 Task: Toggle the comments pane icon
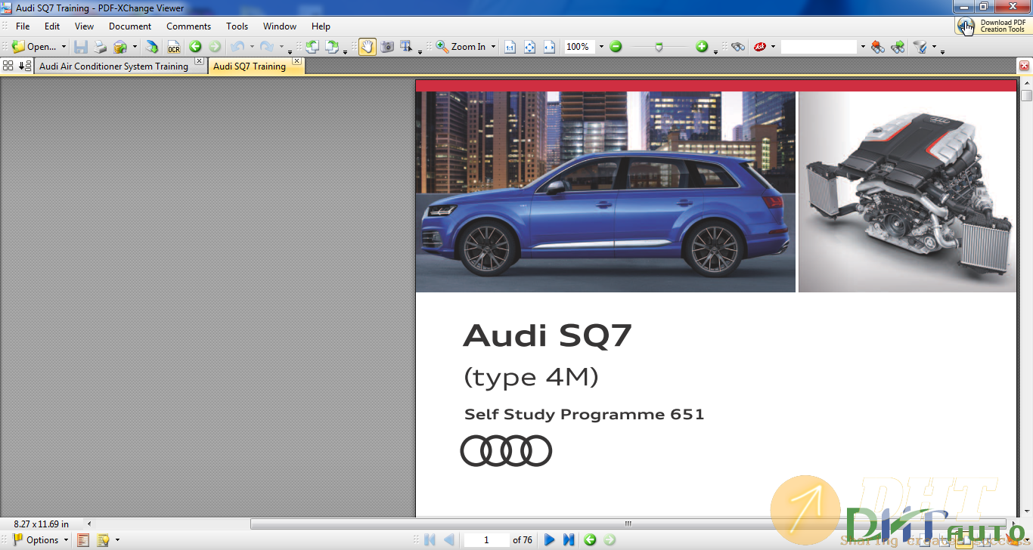(103, 539)
